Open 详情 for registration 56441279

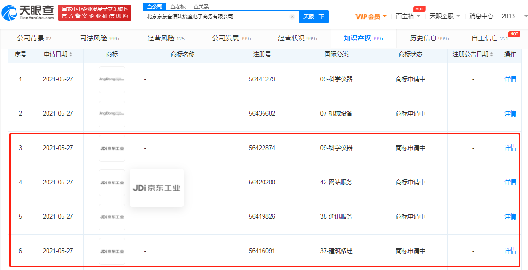click(510, 79)
